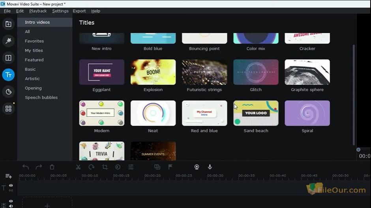
Task: Select the Titles sidebar icon
Action: [x=8, y=75]
